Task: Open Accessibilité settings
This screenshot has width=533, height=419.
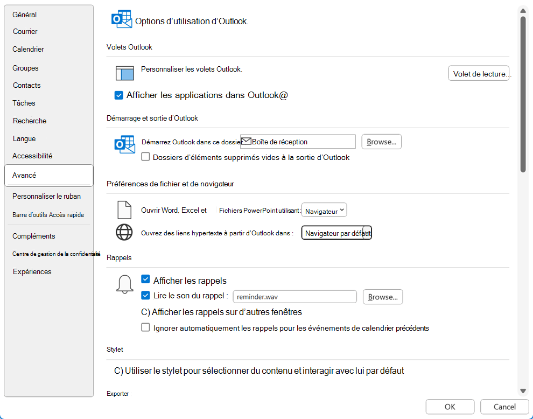Action: (32, 156)
